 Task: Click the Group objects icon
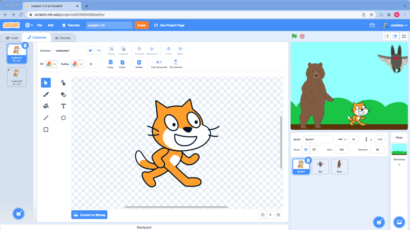(x=111, y=50)
